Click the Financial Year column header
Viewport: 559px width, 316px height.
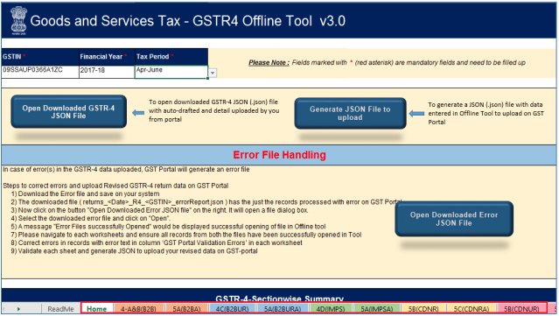point(107,57)
